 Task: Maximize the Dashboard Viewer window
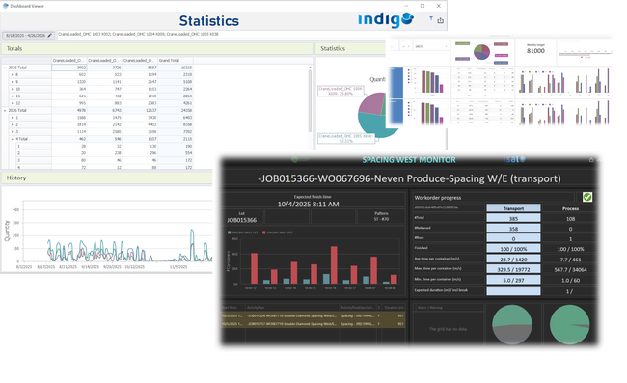pos(423,6)
